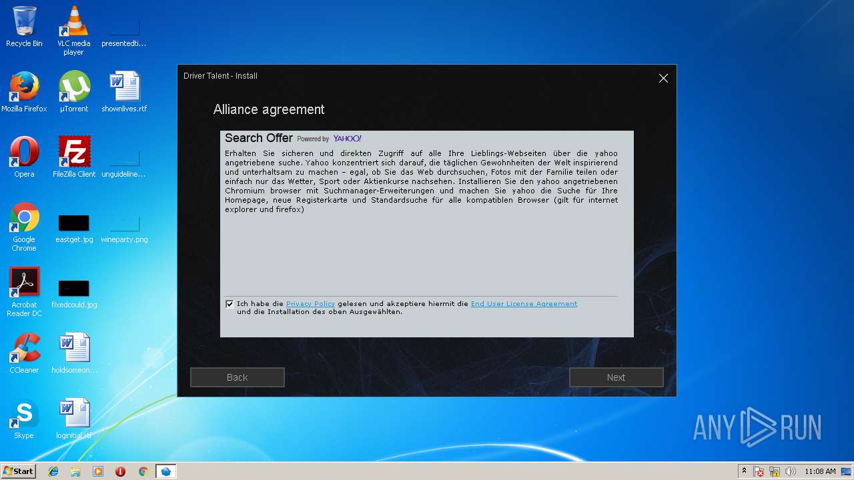854x480 pixels.
Task: Show hidden system tray icons
Action: pos(744,471)
